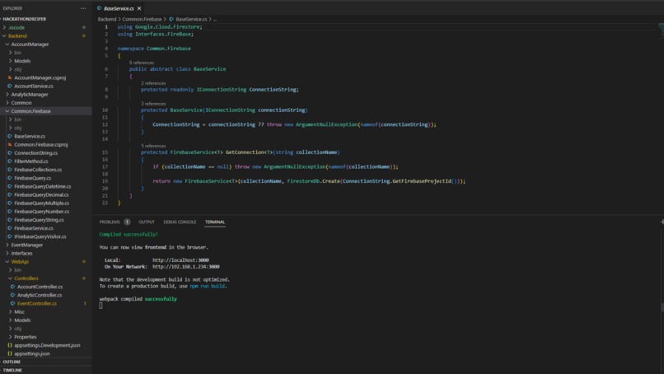The height and width of the screenshot is (374, 664).
Task: Open the 192.168.1.234:3000 network link
Action: [x=186, y=267]
